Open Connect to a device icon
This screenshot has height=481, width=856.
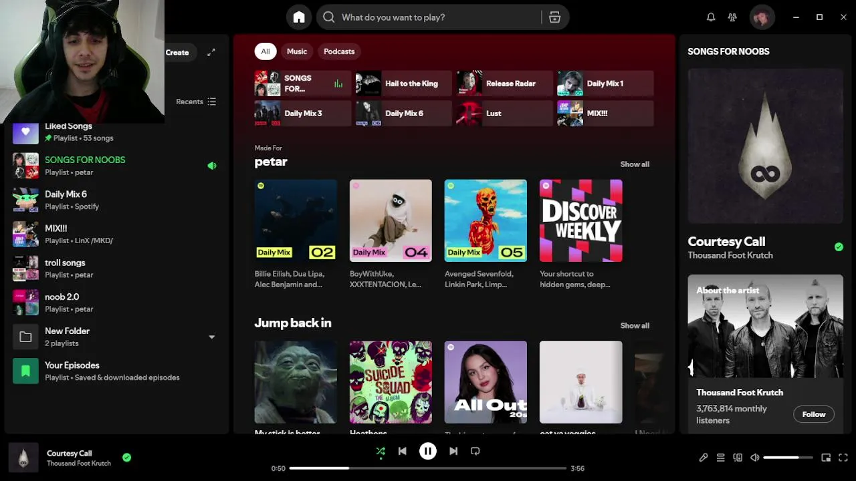point(738,458)
